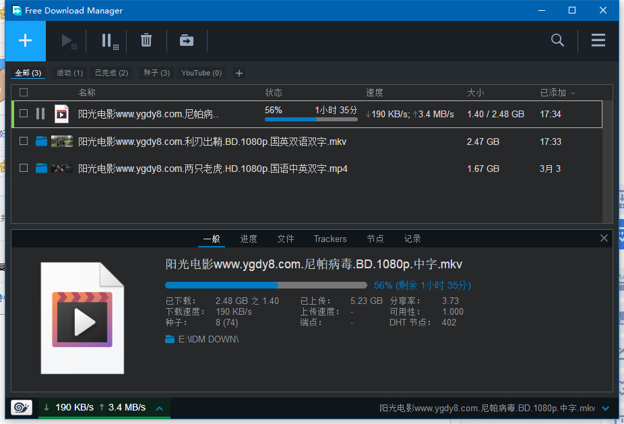Open the 记录 details tab
The width and height of the screenshot is (624, 424).
coord(412,239)
